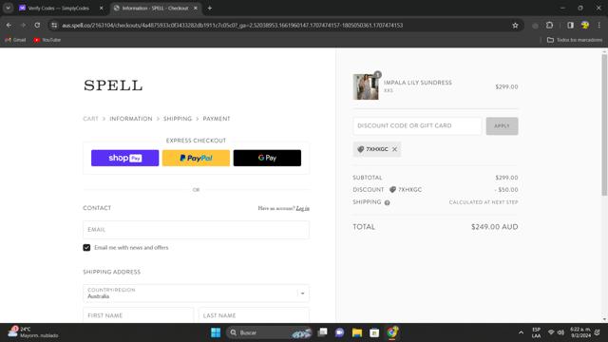Click the APPLY discount button
Screen dimensions: 608x342
[x=502, y=126]
